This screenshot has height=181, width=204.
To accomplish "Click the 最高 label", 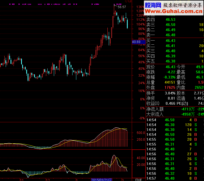I will 181,72.
